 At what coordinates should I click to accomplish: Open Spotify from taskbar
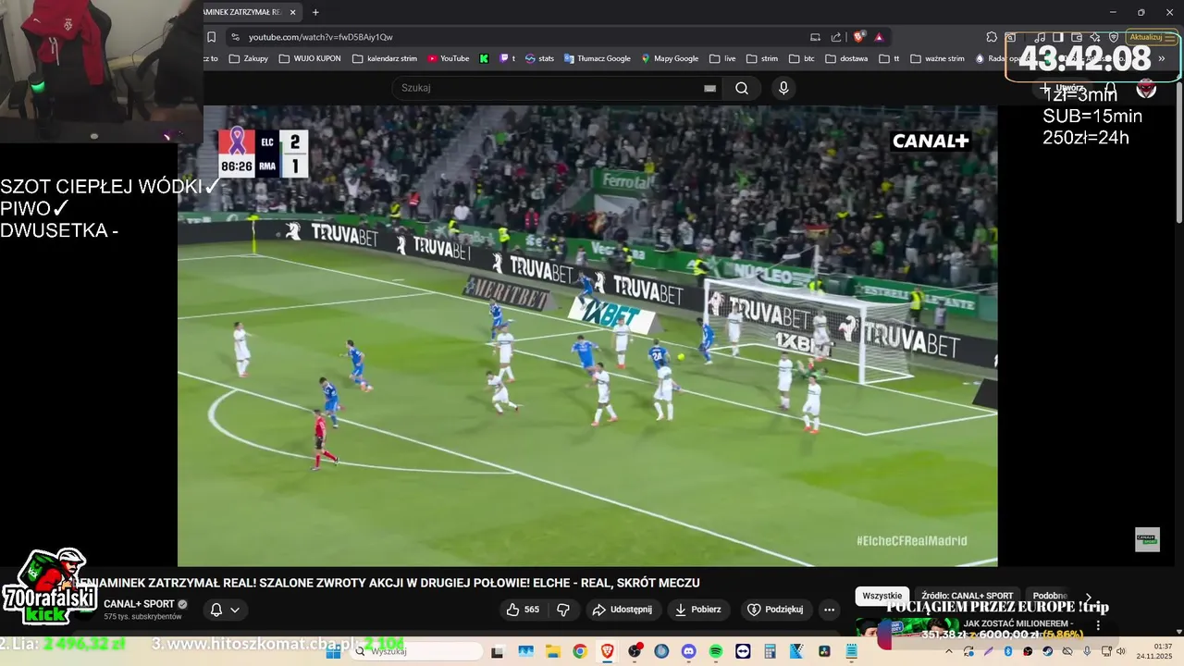click(x=716, y=651)
